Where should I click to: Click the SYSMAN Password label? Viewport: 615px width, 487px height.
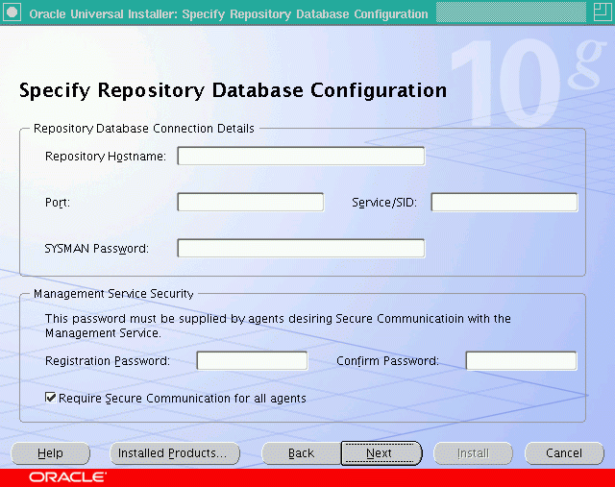point(96,249)
